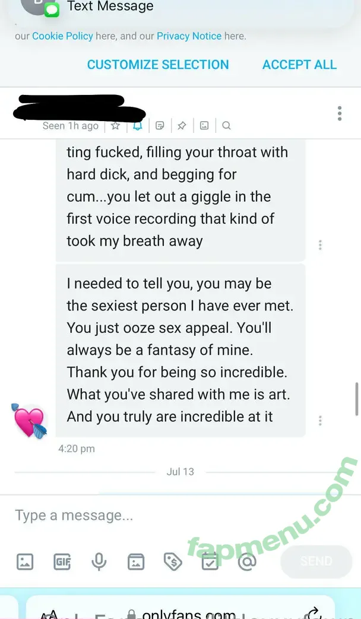This screenshot has height=619, width=361.
Task: Open the Cookie Policy link
Action: [x=62, y=36]
